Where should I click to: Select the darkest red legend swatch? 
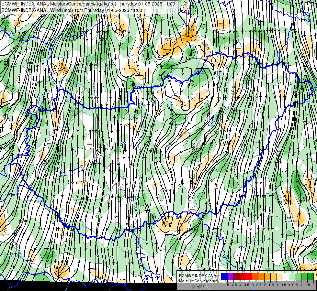coord(237,276)
